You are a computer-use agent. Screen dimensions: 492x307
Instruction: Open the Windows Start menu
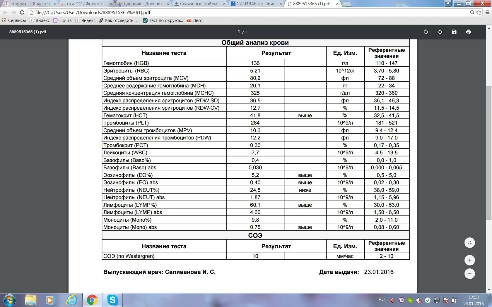click(x=9, y=300)
